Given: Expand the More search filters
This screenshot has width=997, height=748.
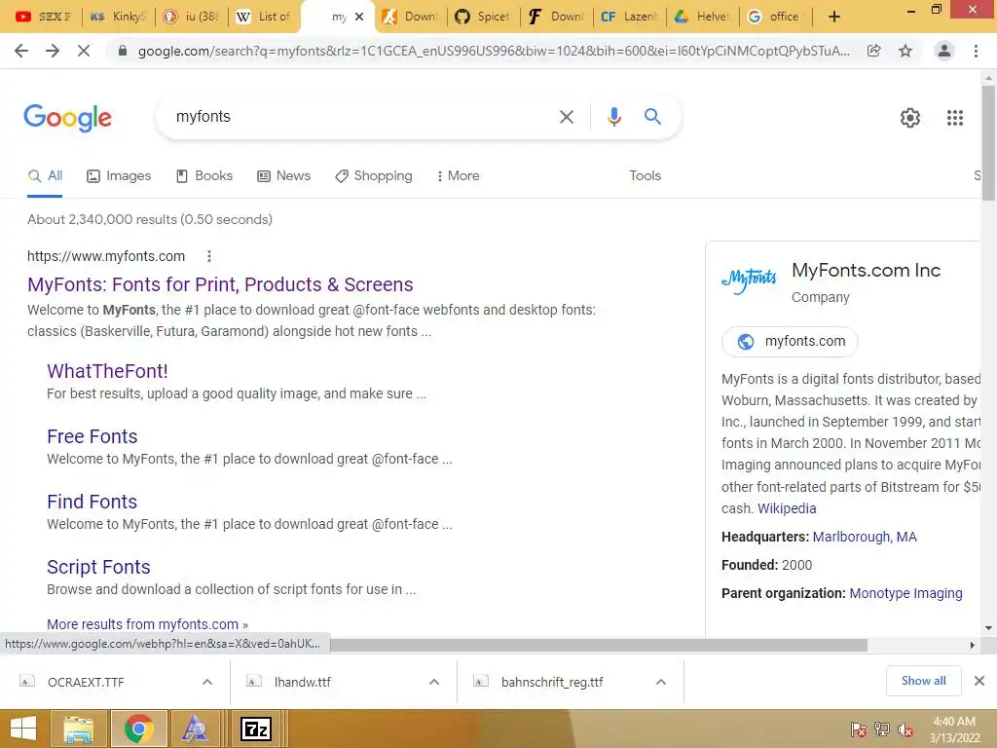Looking at the screenshot, I should tap(458, 176).
